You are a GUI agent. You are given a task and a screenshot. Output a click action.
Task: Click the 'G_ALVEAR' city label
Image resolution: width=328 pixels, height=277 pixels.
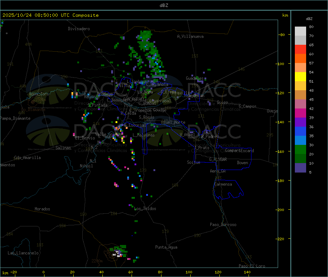tap(218, 159)
